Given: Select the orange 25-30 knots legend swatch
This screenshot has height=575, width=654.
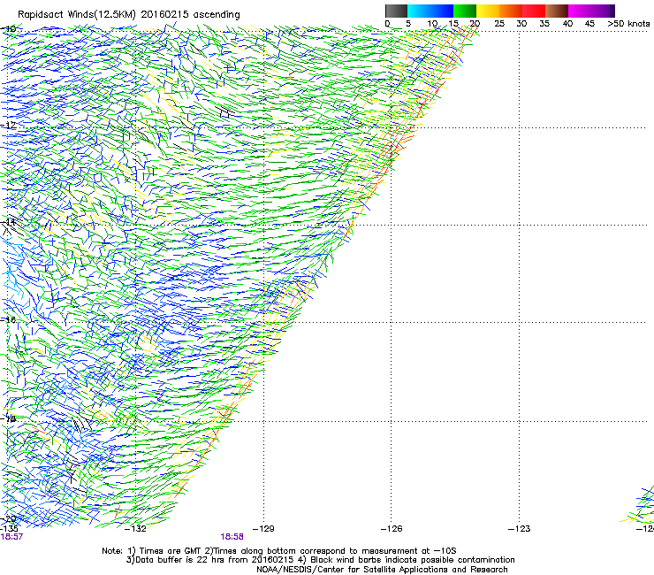Looking at the screenshot, I should point(511,11).
